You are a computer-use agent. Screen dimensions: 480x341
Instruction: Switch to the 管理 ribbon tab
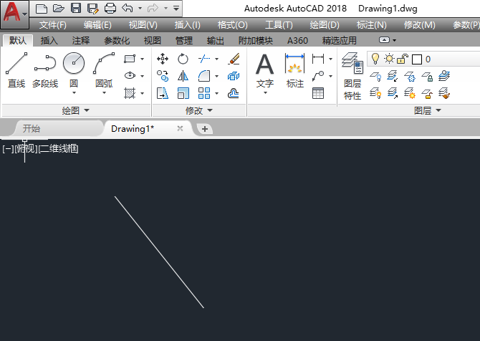(x=184, y=40)
